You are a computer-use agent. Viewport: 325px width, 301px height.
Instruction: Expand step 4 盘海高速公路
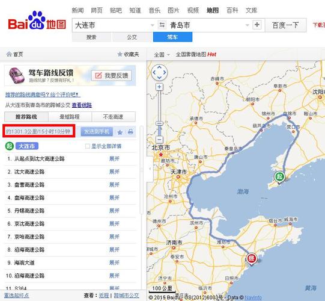pyautogui.click(x=114, y=198)
